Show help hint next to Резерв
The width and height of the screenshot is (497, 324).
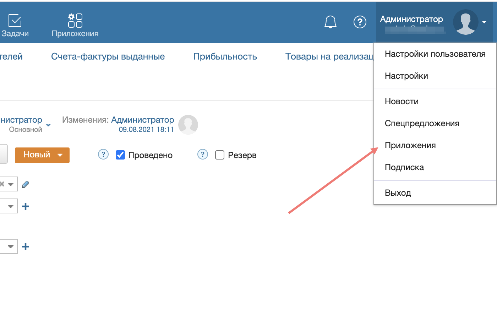tap(203, 154)
